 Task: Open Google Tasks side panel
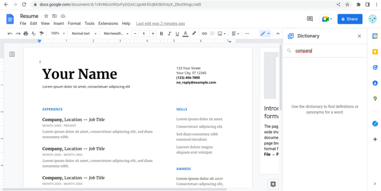tap(375, 67)
